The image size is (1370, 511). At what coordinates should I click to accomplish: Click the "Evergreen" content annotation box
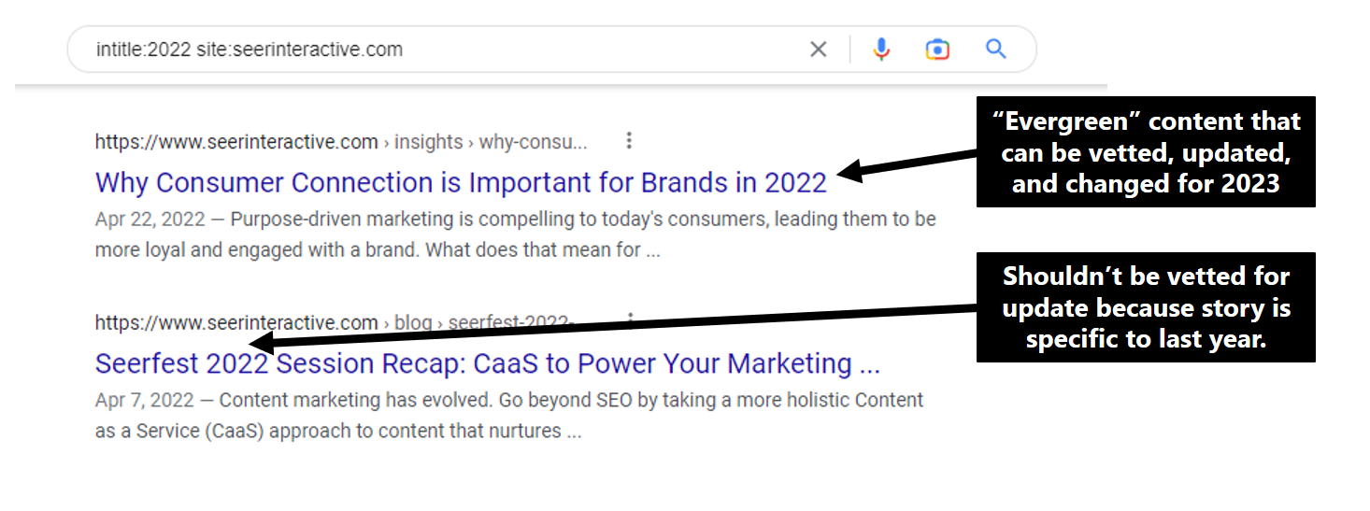tap(1146, 151)
